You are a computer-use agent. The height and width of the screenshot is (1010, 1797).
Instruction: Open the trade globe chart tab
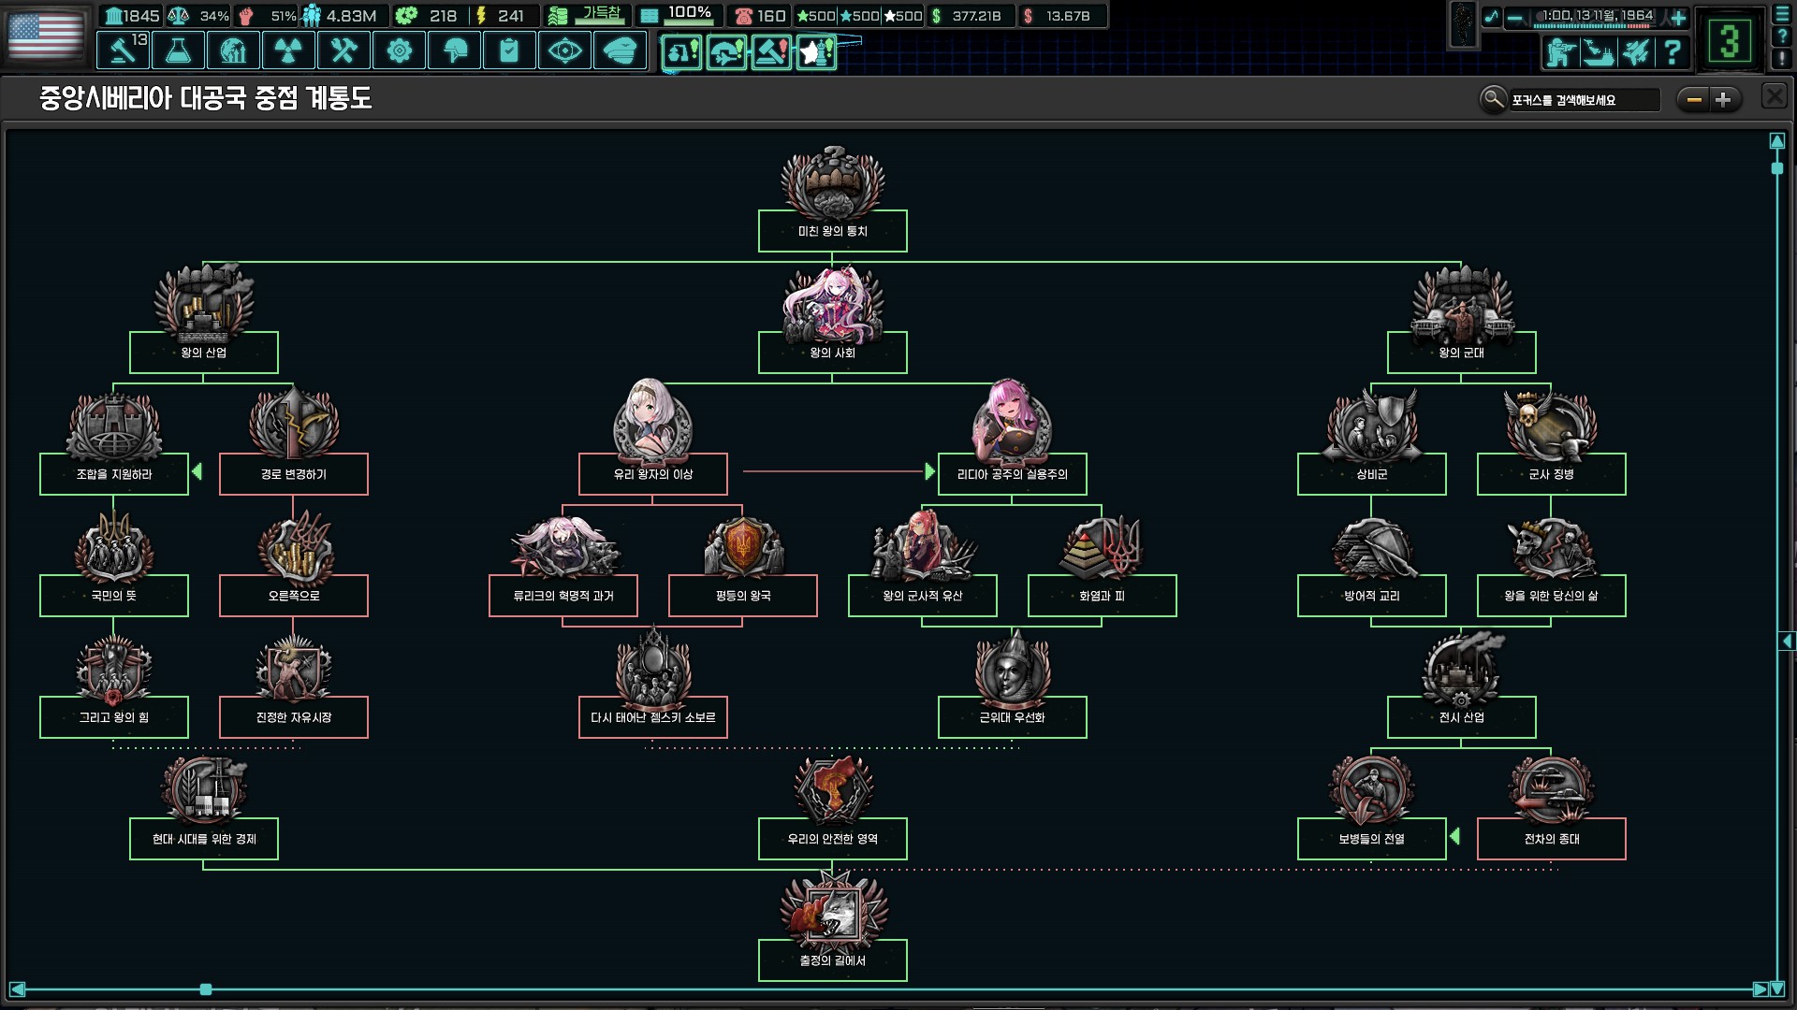point(233,50)
